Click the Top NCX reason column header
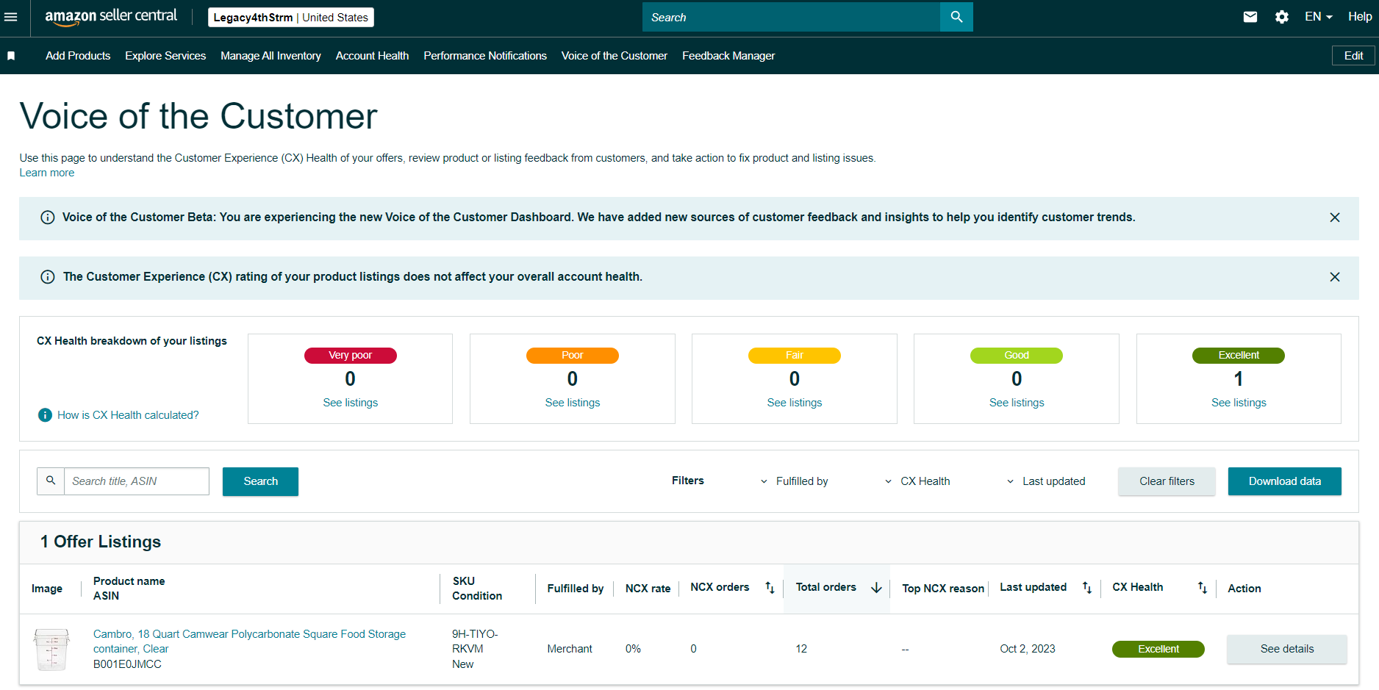 [x=943, y=589]
